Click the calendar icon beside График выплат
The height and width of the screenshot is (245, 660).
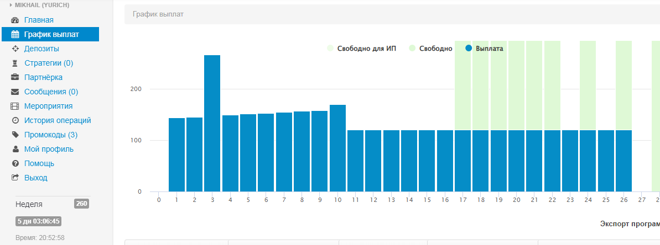15,35
